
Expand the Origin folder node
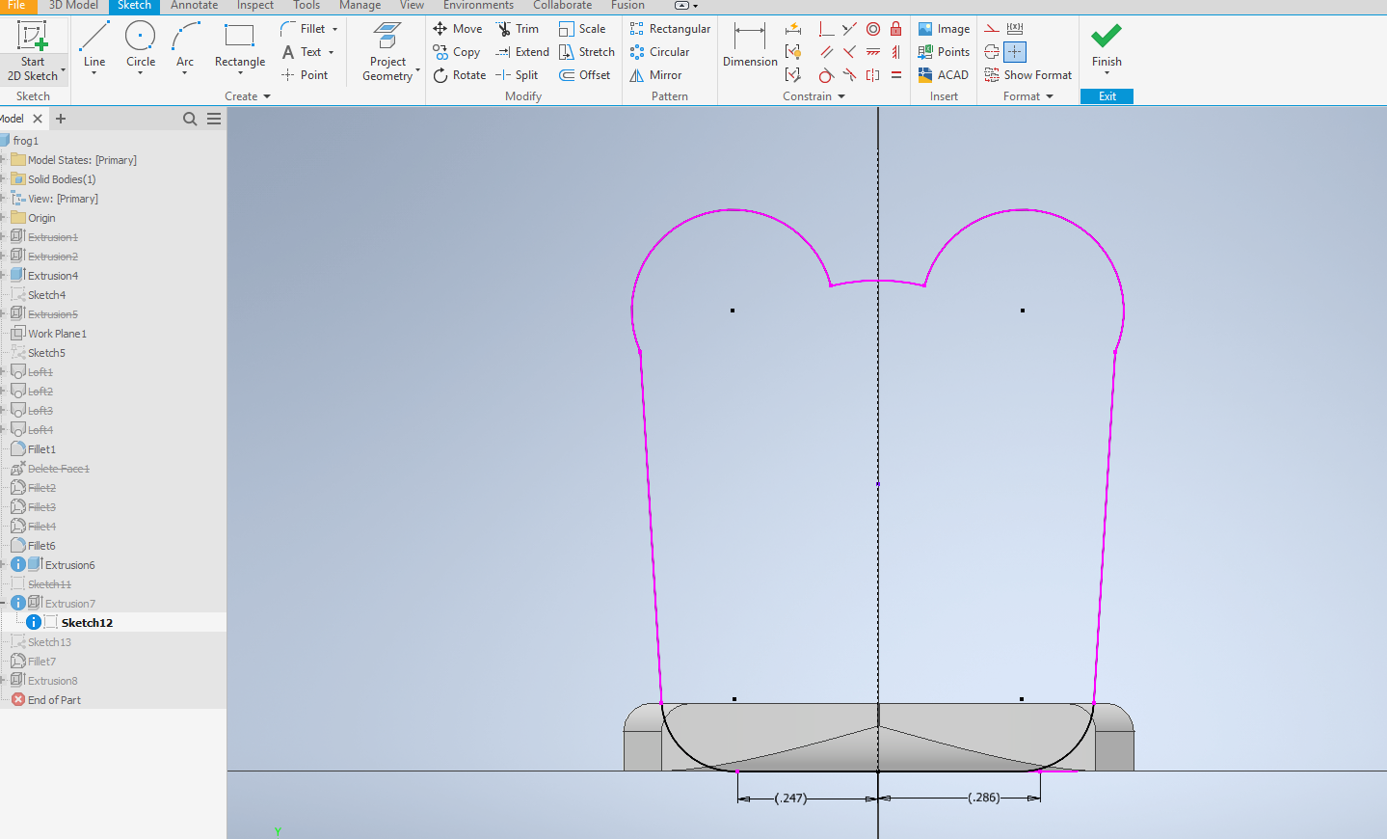pos(4,218)
